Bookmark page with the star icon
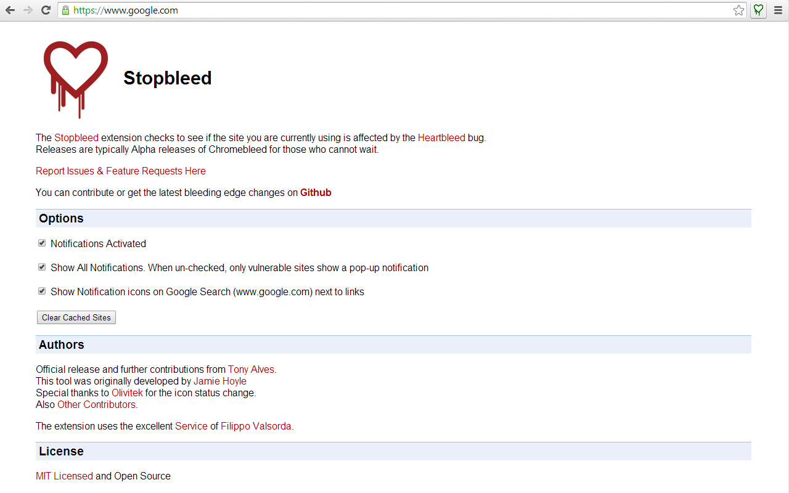789x493 pixels. click(738, 10)
